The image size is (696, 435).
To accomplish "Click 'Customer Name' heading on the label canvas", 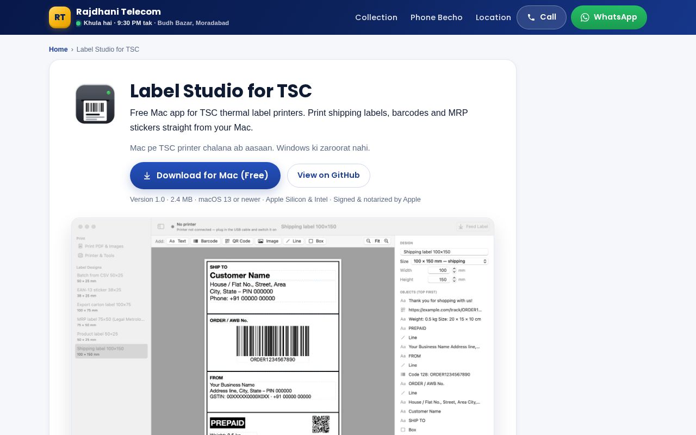I will (x=240, y=276).
